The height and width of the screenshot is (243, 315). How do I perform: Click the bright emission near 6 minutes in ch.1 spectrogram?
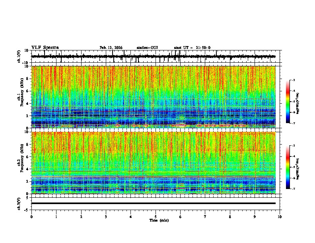(x=181, y=125)
